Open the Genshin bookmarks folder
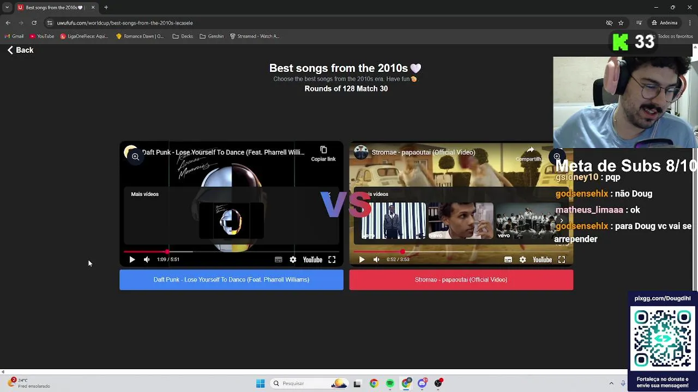Image resolution: width=698 pixels, height=392 pixels. (x=212, y=36)
